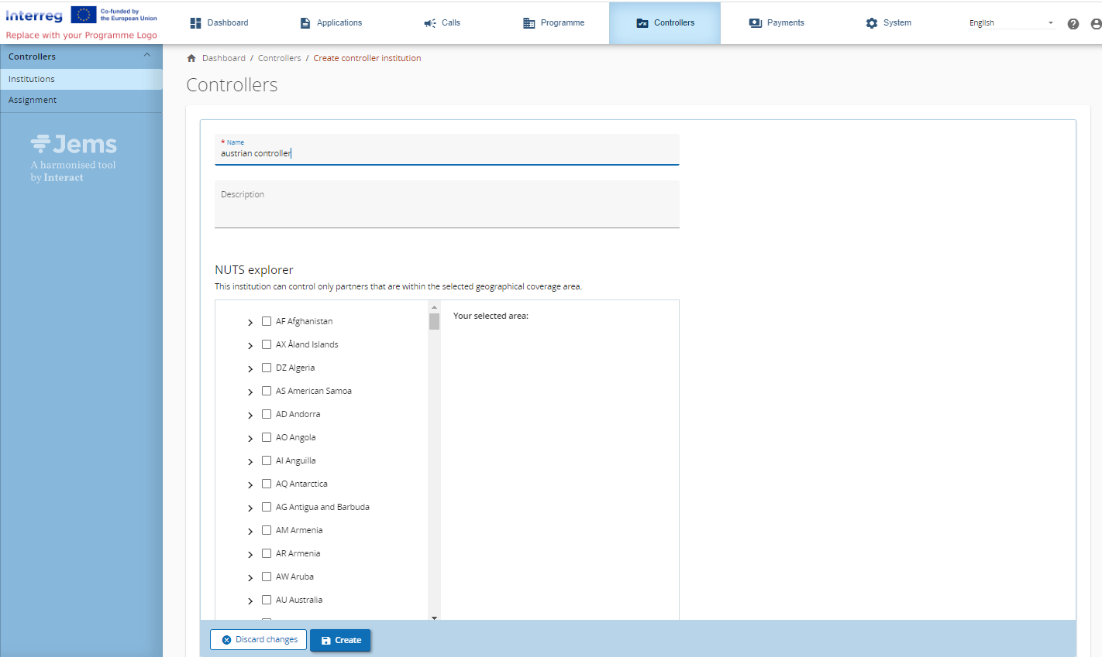
Task: Open help via question mark icon
Action: [x=1073, y=24]
